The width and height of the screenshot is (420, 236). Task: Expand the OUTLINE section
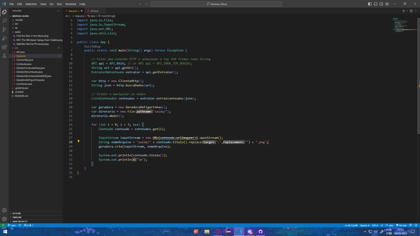tap(16, 213)
